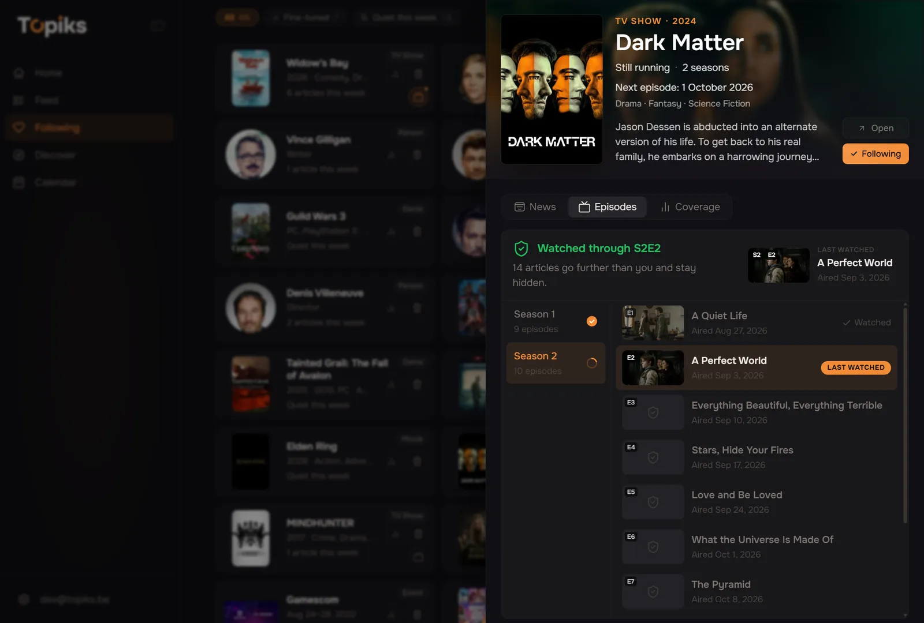Click the E2 A Perfect World row thumbnail
Viewport: 924px width, 623px height.
coord(653,368)
